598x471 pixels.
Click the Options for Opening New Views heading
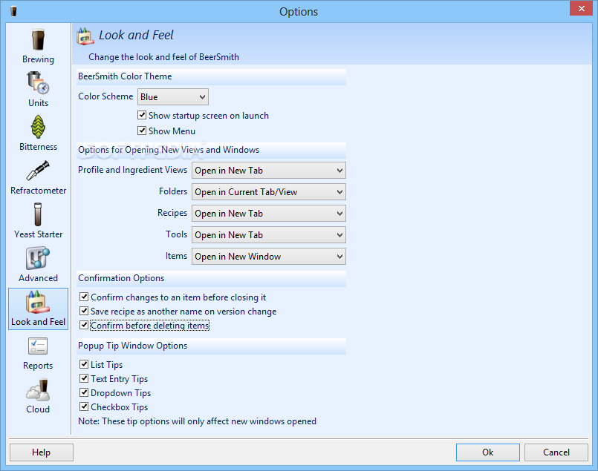pos(169,150)
